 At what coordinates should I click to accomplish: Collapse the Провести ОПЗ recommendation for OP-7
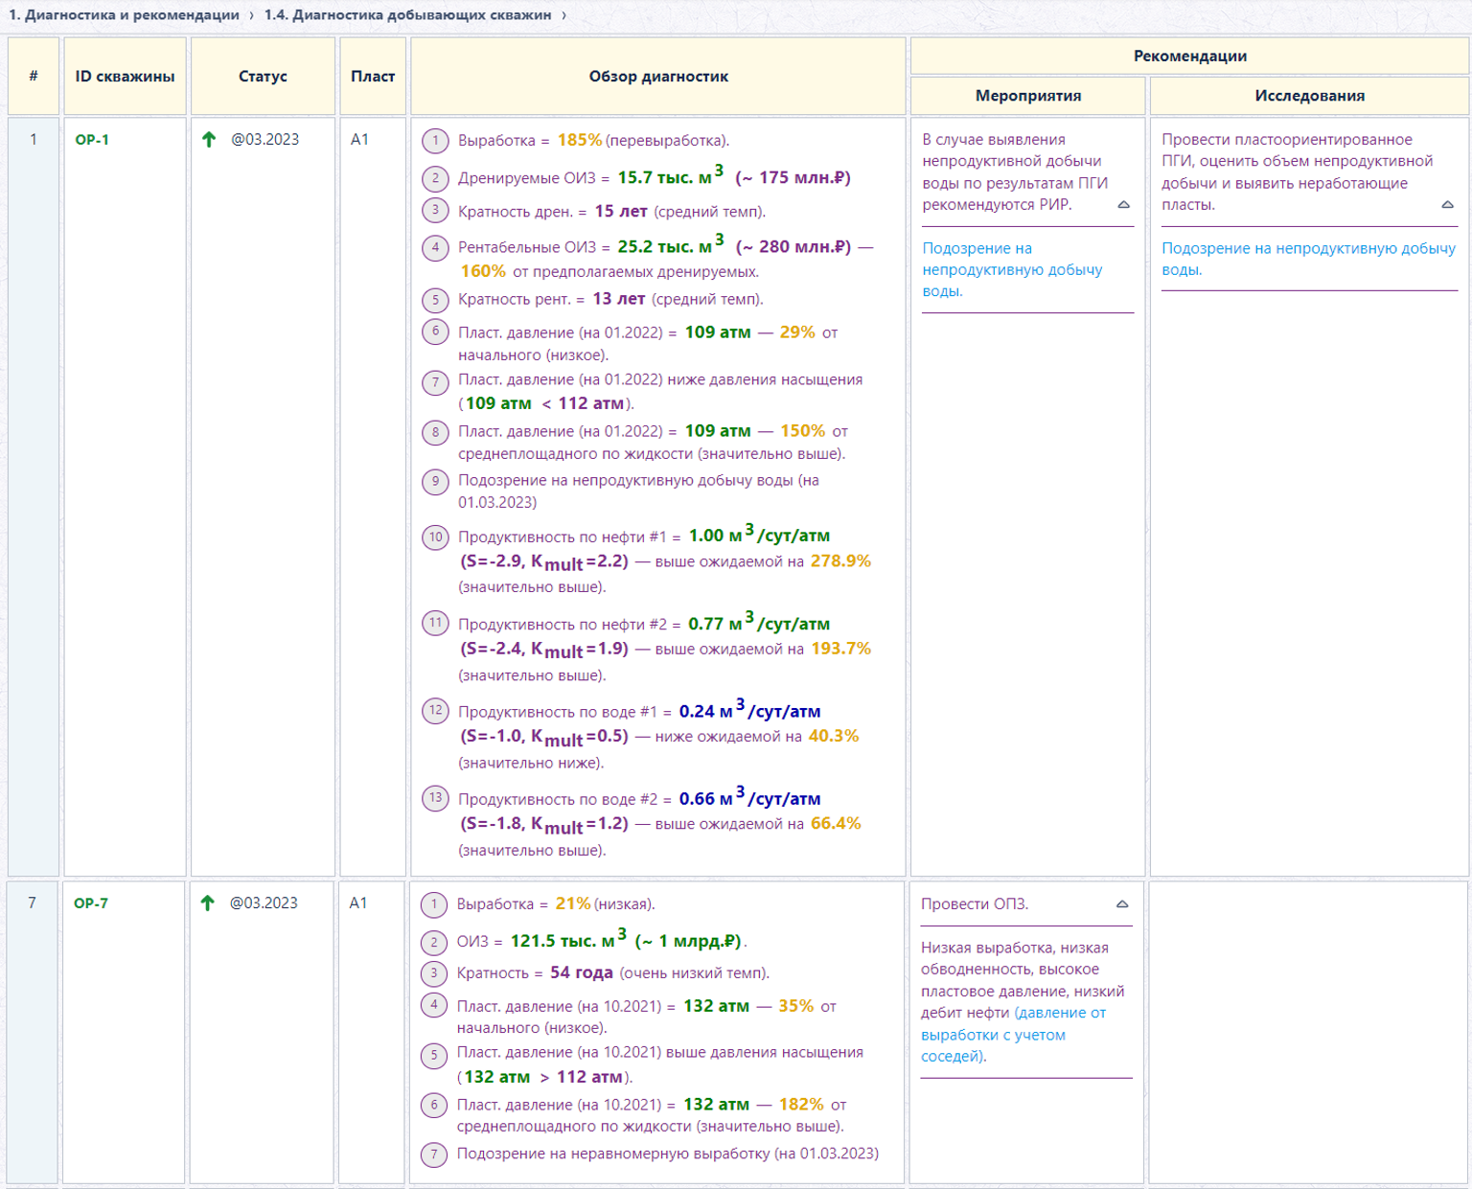click(x=1122, y=904)
